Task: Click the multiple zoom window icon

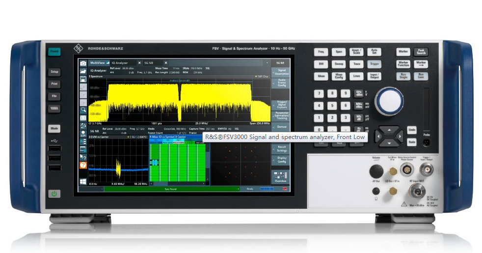Action: click(83, 118)
